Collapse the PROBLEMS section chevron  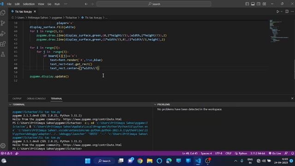(155, 105)
